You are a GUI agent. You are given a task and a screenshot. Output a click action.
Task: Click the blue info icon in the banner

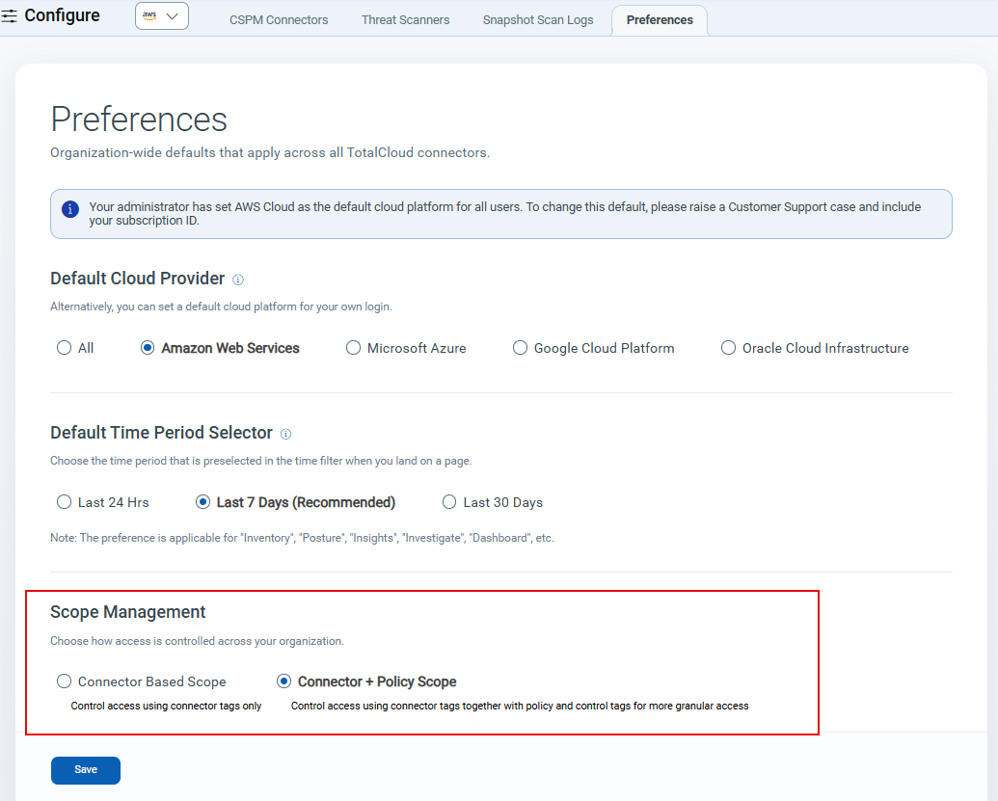click(x=70, y=208)
